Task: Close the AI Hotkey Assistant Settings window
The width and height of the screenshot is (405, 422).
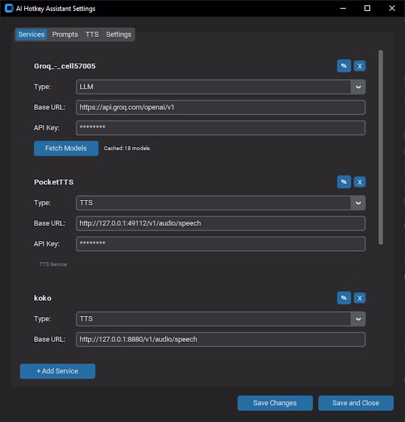Action: tap(392, 8)
